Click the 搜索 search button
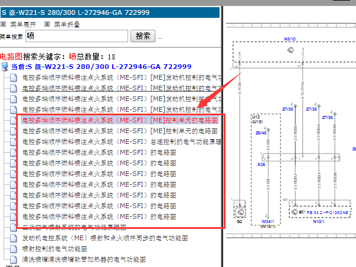Image resolution: width=356 pixels, height=267 pixels. (143, 36)
